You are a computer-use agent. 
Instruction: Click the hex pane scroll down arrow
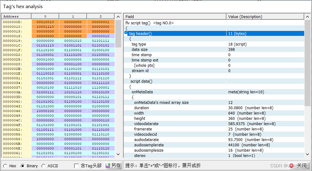118,154
